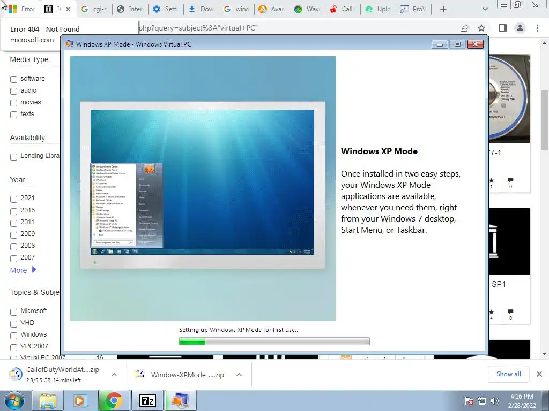Open the Wave browser tab

[x=307, y=9]
